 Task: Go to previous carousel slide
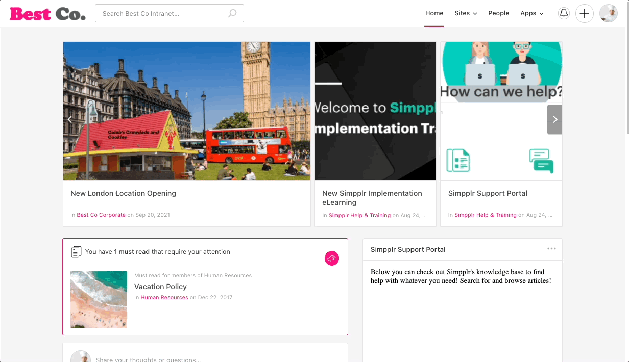[70, 119]
